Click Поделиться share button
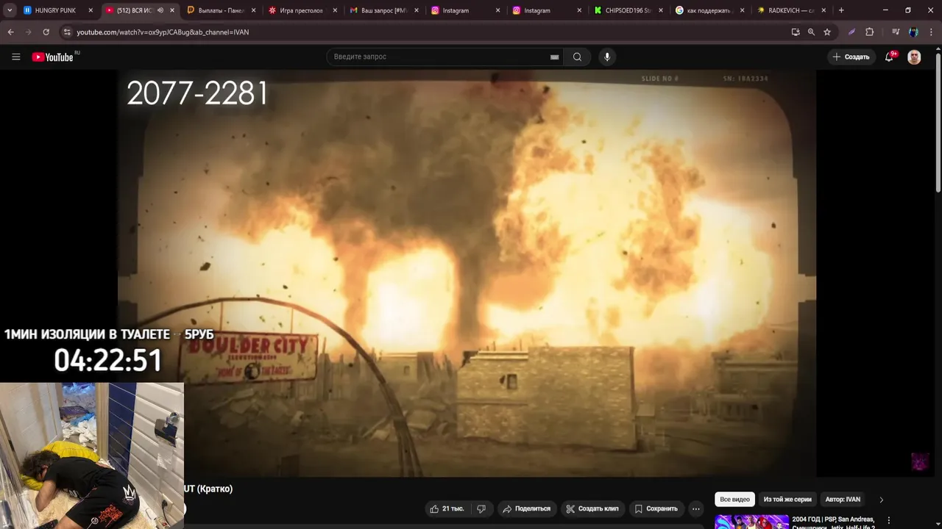The height and width of the screenshot is (529, 942). point(526,508)
